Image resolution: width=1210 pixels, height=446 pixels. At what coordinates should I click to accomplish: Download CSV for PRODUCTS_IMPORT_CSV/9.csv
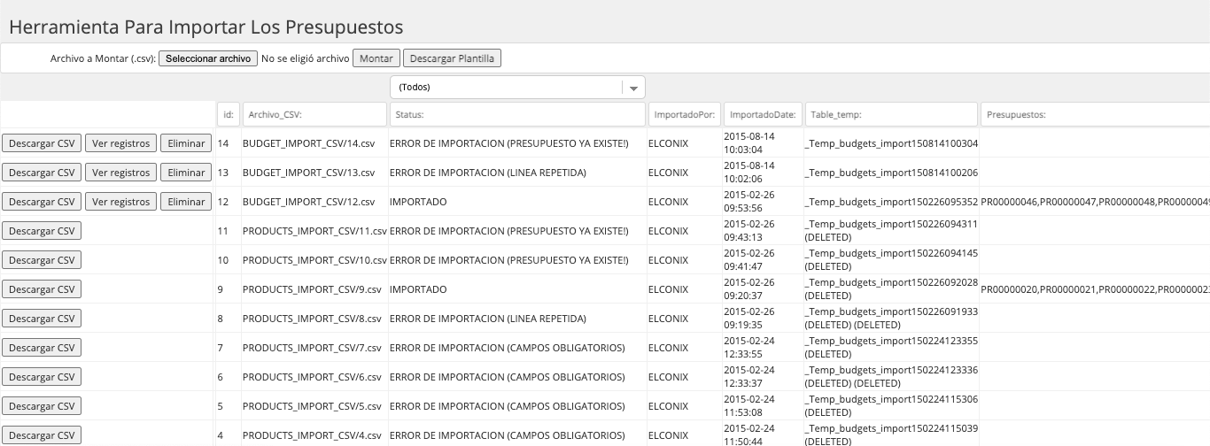click(42, 289)
